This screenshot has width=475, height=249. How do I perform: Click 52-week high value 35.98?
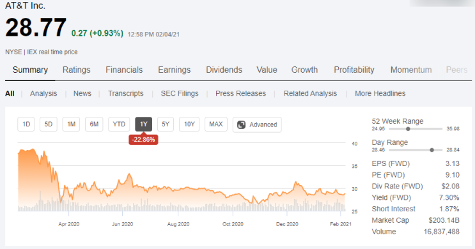click(x=453, y=129)
